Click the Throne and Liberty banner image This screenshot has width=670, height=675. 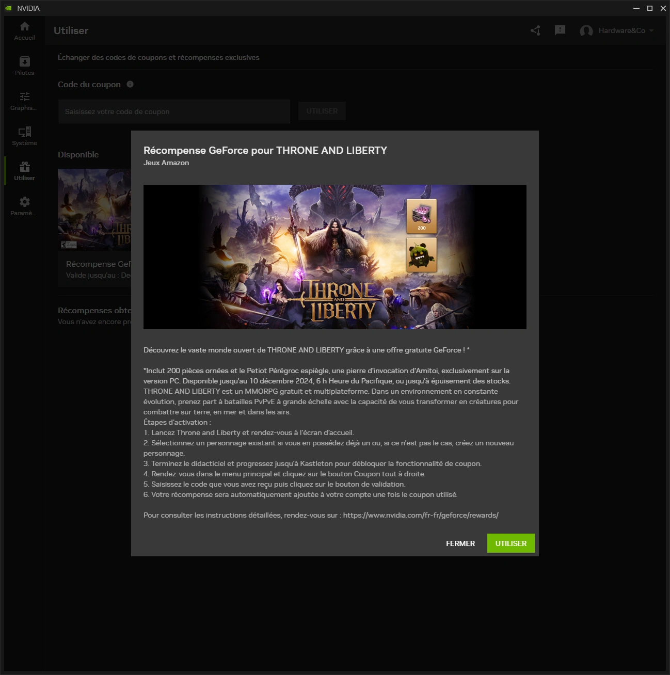335,257
